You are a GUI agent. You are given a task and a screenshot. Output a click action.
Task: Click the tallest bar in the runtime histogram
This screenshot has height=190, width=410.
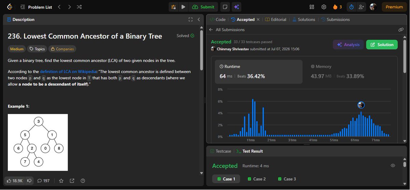(x=252, y=118)
